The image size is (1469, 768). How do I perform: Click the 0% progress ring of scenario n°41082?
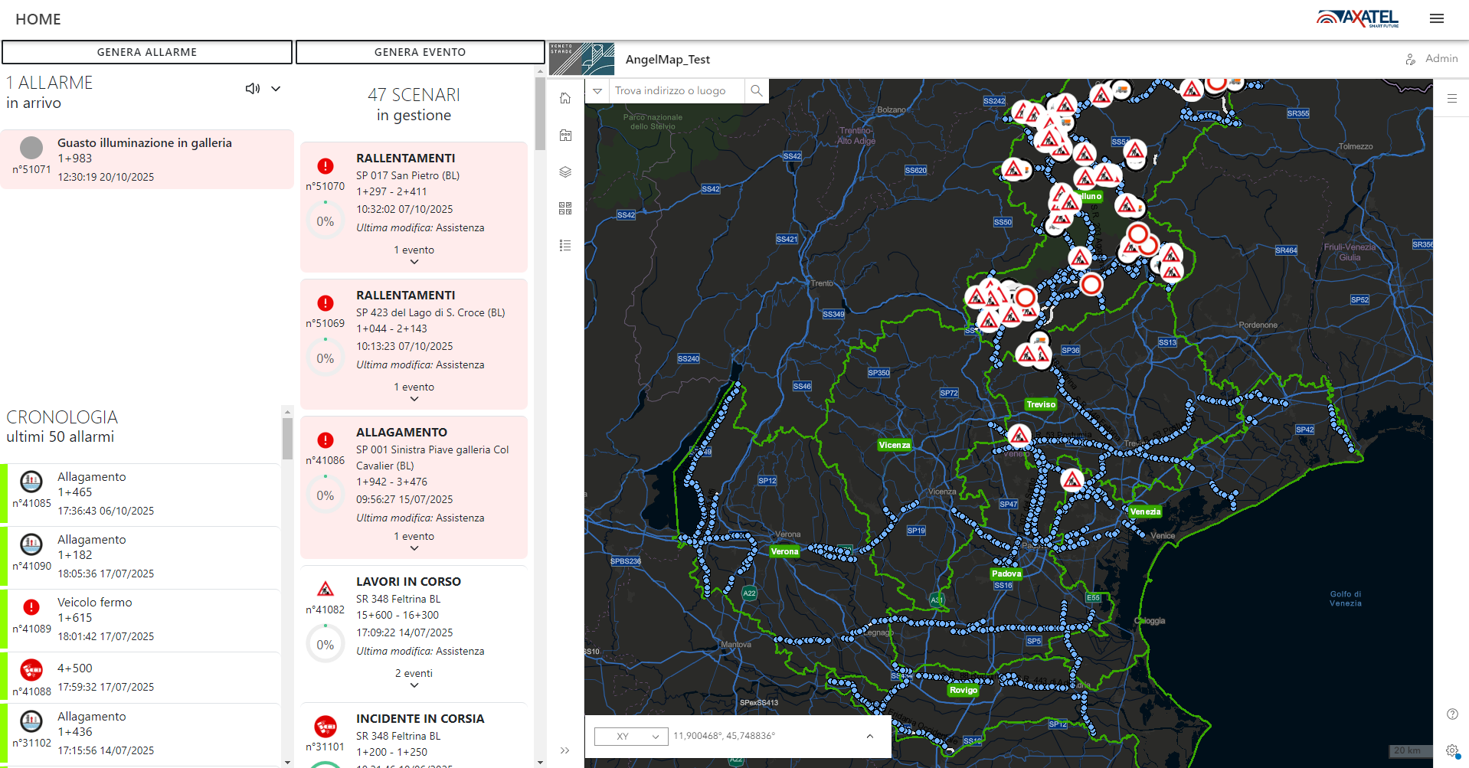point(326,645)
